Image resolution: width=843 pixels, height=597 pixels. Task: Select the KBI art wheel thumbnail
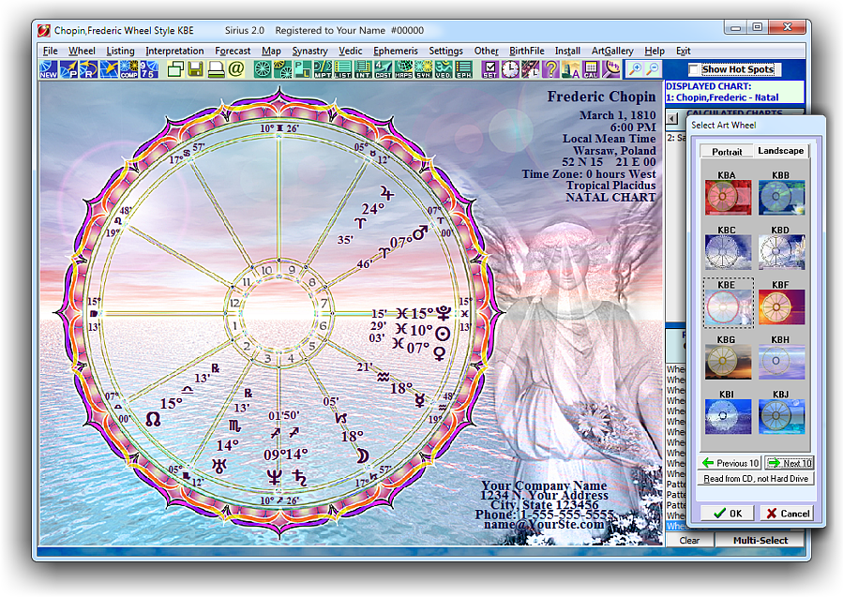click(x=728, y=416)
